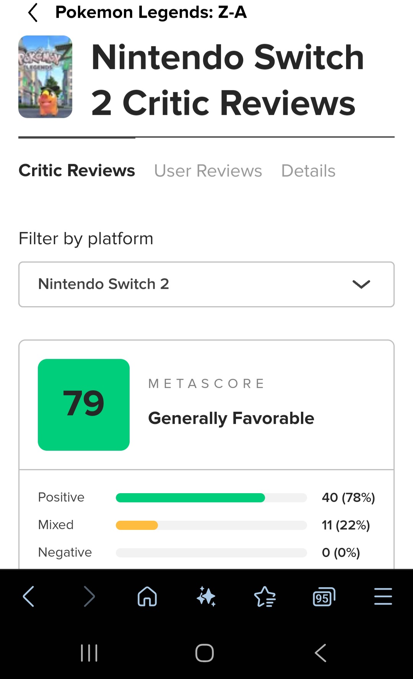Screen dimensions: 413x679
Task: Expand the Nintendo Switch 2 platform dropdown
Action: pos(206,284)
